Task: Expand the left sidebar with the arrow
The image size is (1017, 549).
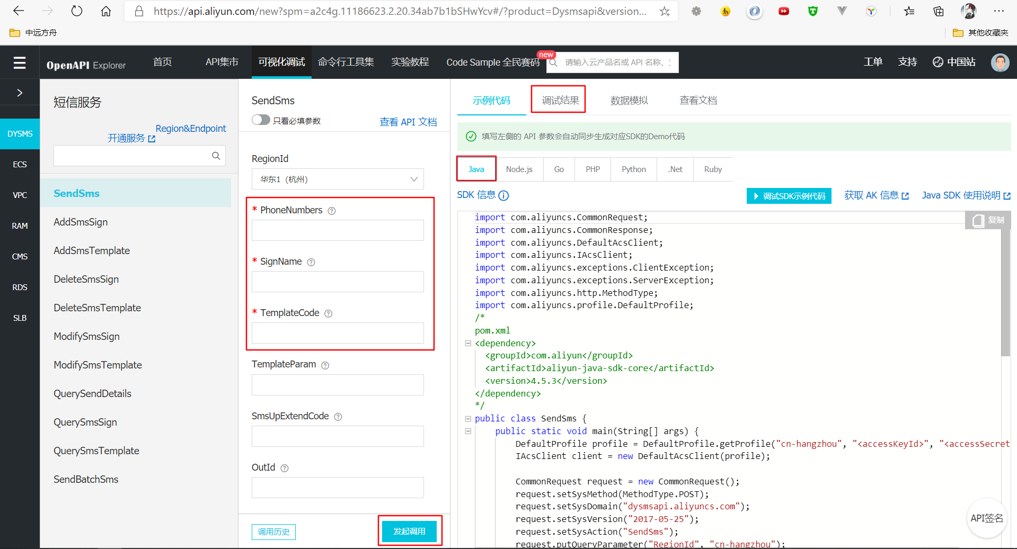Action: pyautogui.click(x=20, y=92)
